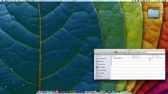Launch Adobe SpeedGrade from the Dock
The image size is (168, 94).
click(x=66, y=92)
